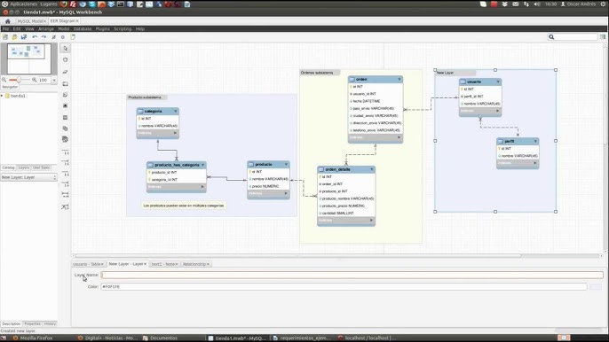Image resolution: width=609 pixels, height=342 pixels.
Task: Click the layer color swatch button
Action: click(596, 286)
